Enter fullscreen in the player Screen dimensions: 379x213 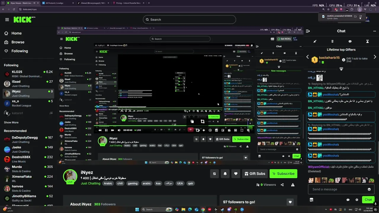[242, 130]
